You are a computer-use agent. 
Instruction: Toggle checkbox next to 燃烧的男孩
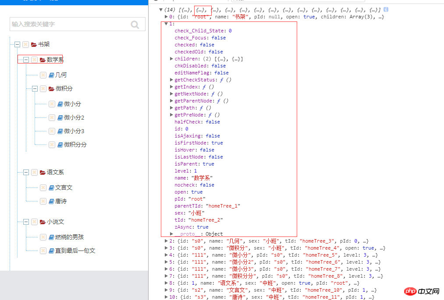click(x=43, y=237)
